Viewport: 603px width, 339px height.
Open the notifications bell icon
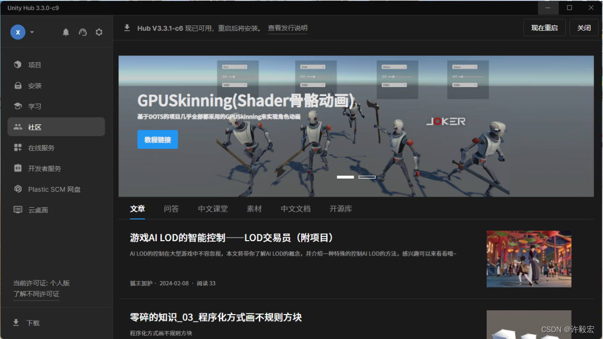coord(66,32)
